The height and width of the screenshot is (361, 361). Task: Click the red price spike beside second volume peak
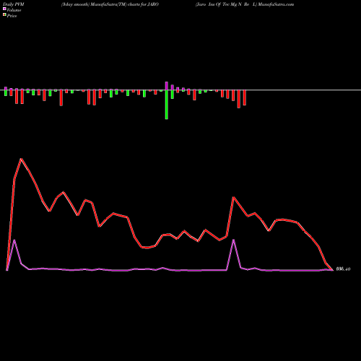233,197
